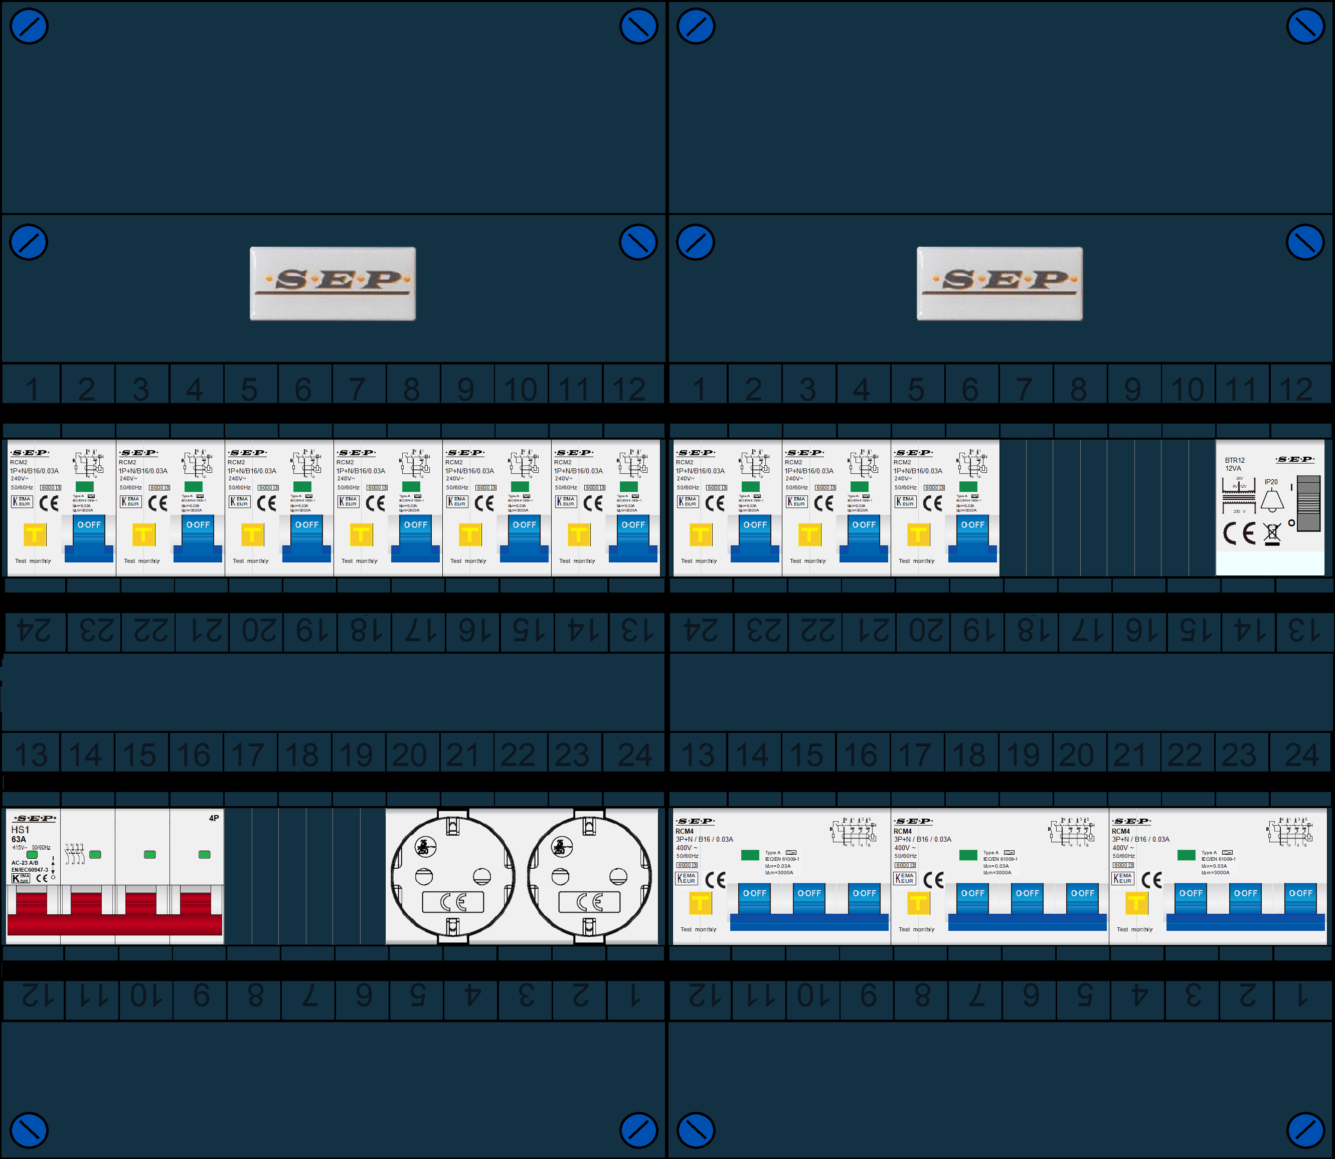Click the wiring diagram on left panel slot 1-2 breaker
The height and width of the screenshot is (1159, 1335).
coord(89,463)
